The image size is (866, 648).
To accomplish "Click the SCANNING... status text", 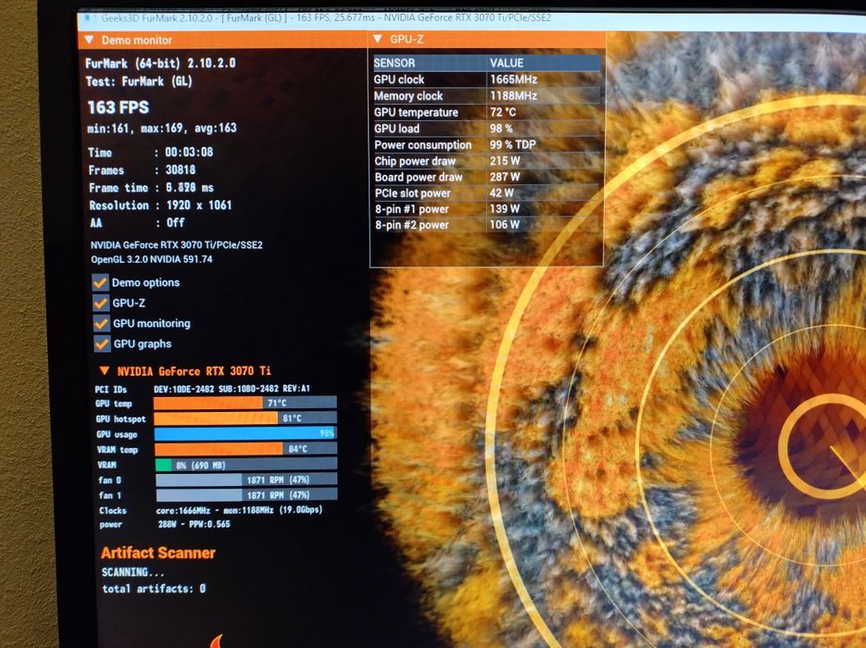I will coord(133,572).
